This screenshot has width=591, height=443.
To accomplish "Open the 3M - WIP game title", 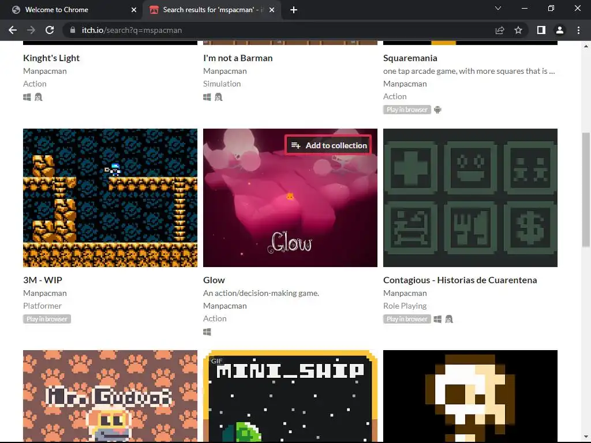I will tap(43, 280).
